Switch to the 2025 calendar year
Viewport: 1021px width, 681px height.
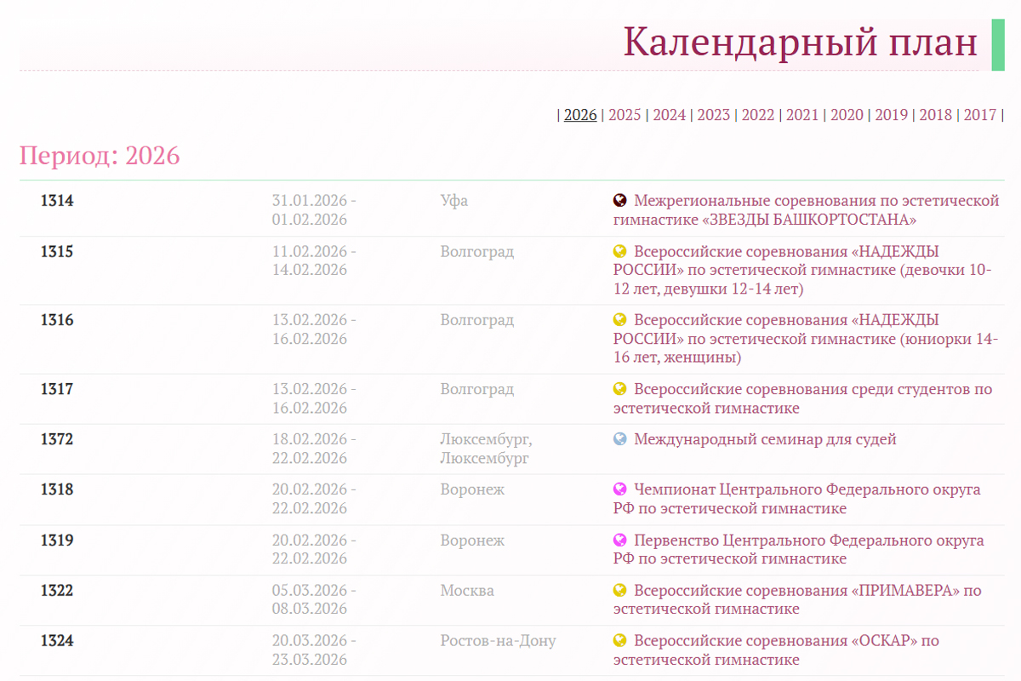[x=625, y=115]
